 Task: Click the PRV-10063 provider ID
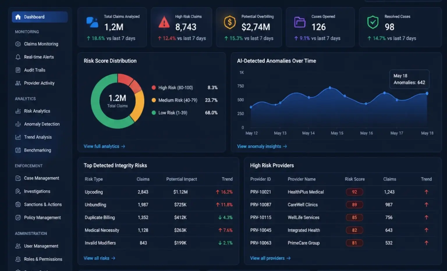click(261, 243)
